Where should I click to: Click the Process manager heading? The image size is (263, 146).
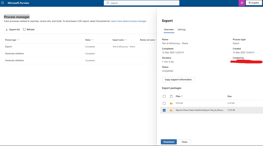pos(17,17)
